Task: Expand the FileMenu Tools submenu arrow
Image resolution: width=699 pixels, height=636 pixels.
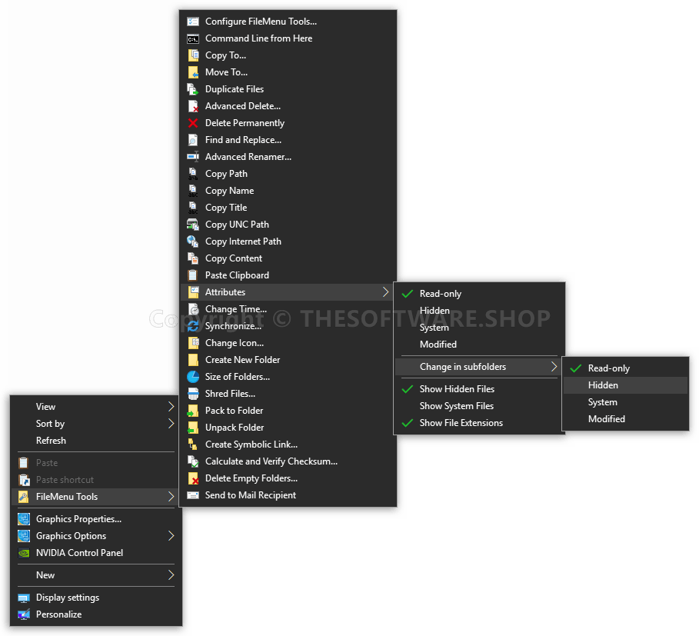Action: [171, 497]
